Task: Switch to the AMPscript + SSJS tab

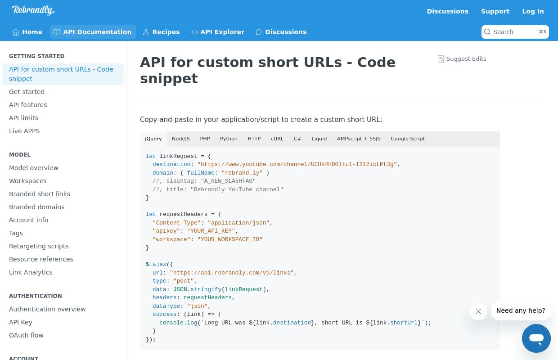Action: click(x=359, y=139)
